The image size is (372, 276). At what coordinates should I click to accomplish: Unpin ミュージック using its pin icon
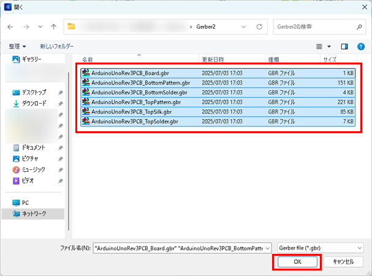pos(61,170)
